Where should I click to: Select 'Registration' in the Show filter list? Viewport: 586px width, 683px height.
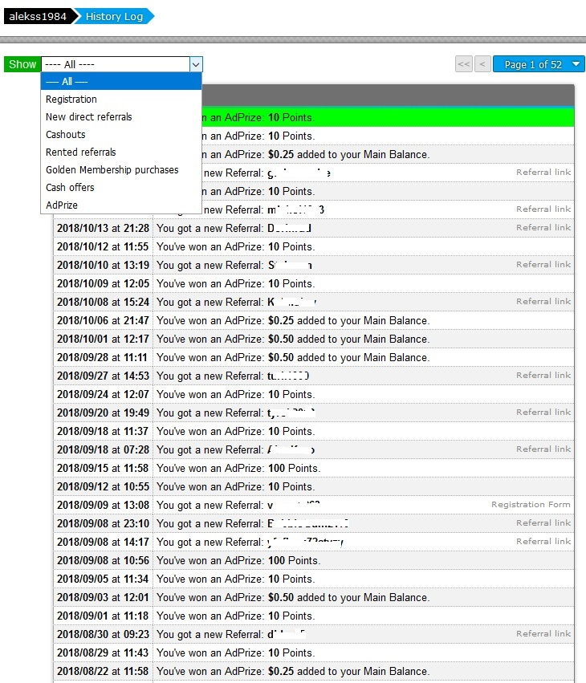tap(71, 100)
